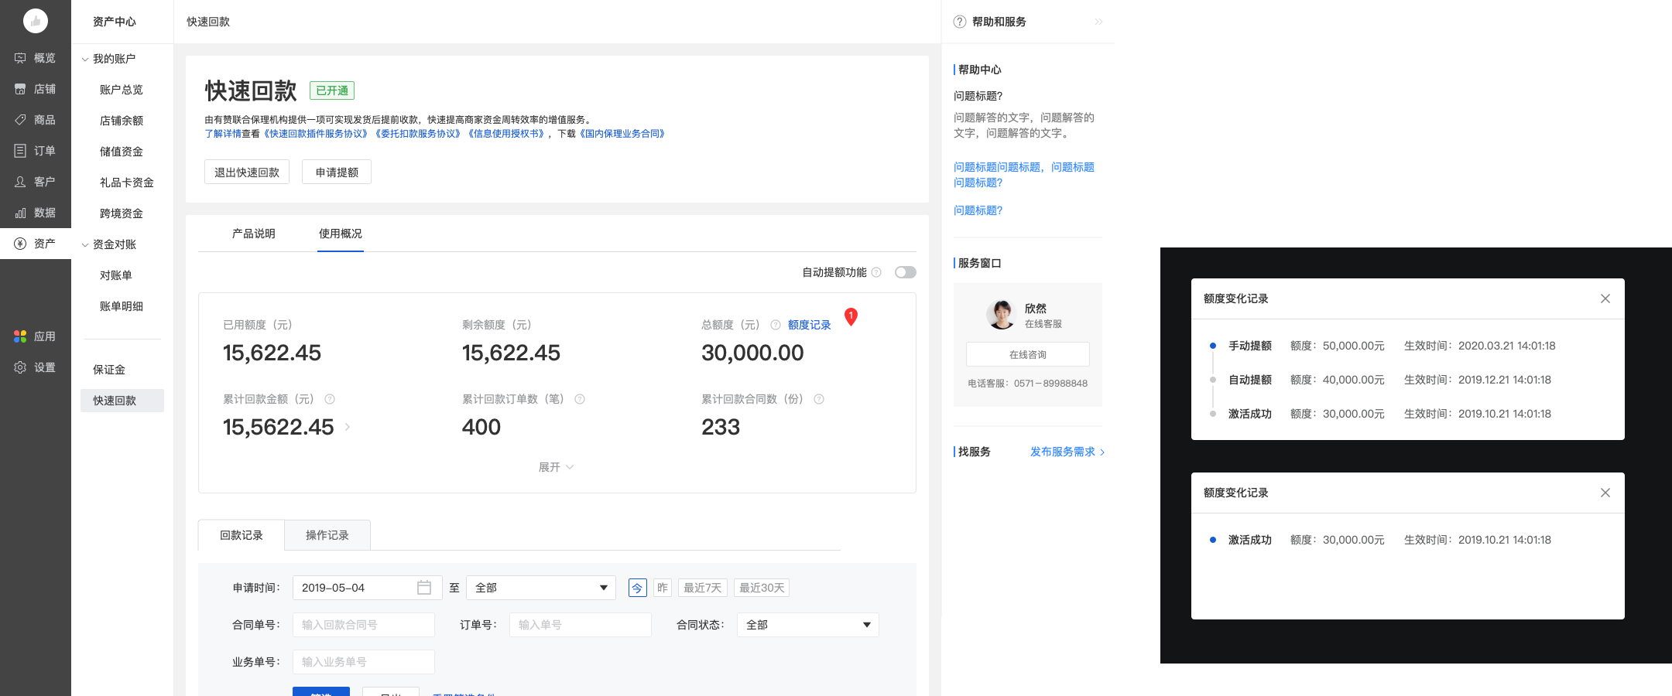
Task: Open the 订单 orders icon in sidebar
Action: tap(20, 151)
